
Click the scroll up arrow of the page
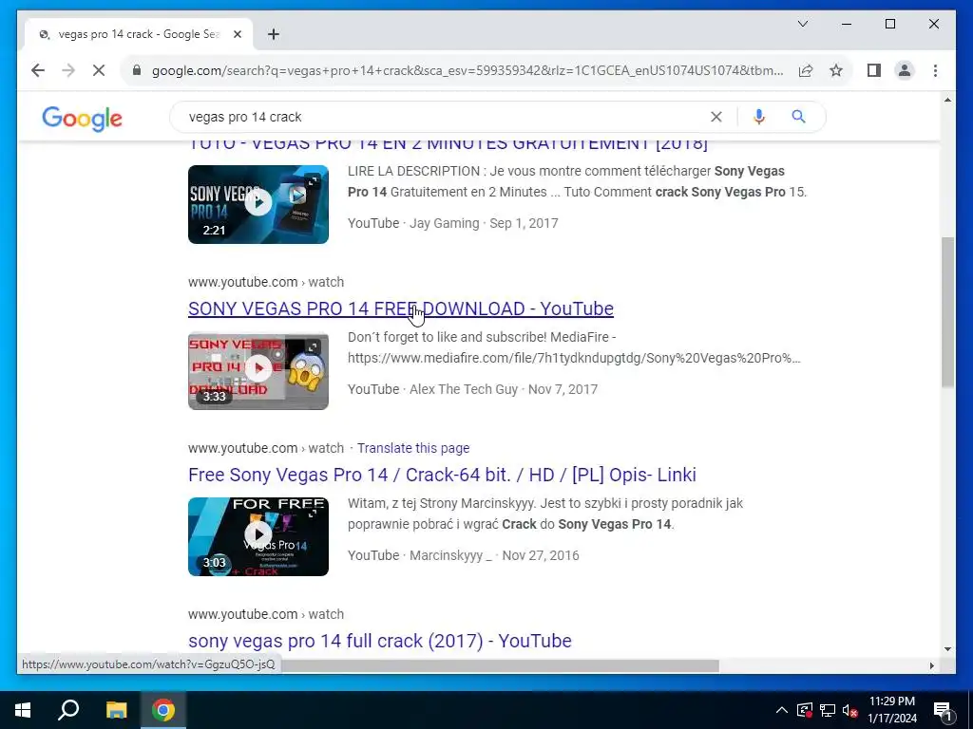[947, 100]
